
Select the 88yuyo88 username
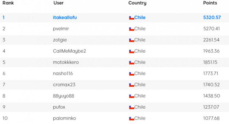64,96
